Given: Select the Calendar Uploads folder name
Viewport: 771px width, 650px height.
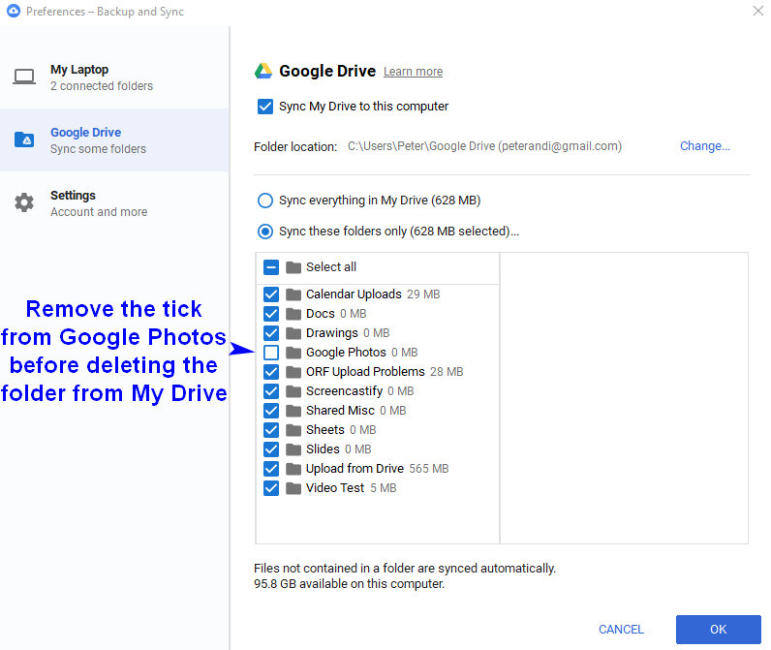Looking at the screenshot, I should pyautogui.click(x=355, y=294).
